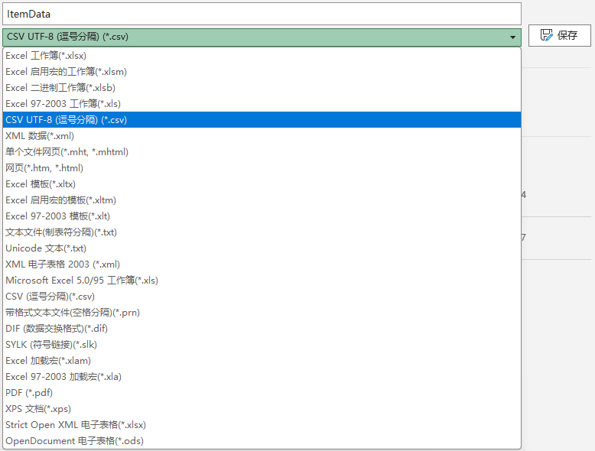
Task: Select CSV (逗号分隔)(*.csv) option
Action: tap(50, 297)
